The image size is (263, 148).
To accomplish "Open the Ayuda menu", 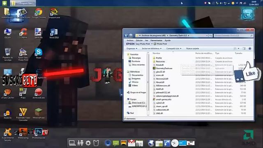I will tap(168, 40).
